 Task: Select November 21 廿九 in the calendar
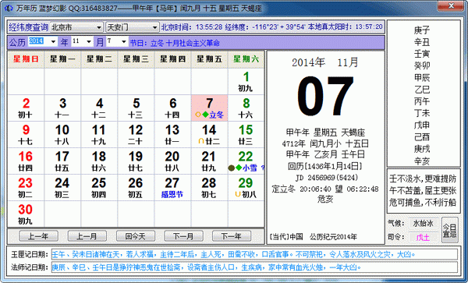pyautogui.click(x=210, y=161)
